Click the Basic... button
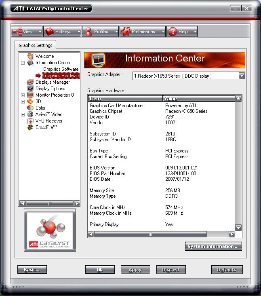261x296 pixels. 32,270
